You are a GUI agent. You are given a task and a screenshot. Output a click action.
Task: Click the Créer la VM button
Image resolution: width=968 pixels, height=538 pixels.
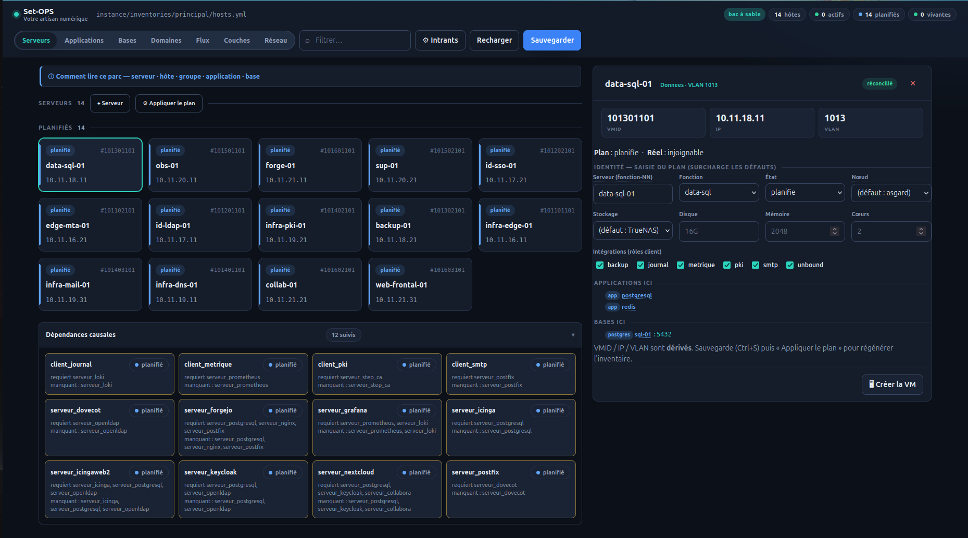coord(892,384)
